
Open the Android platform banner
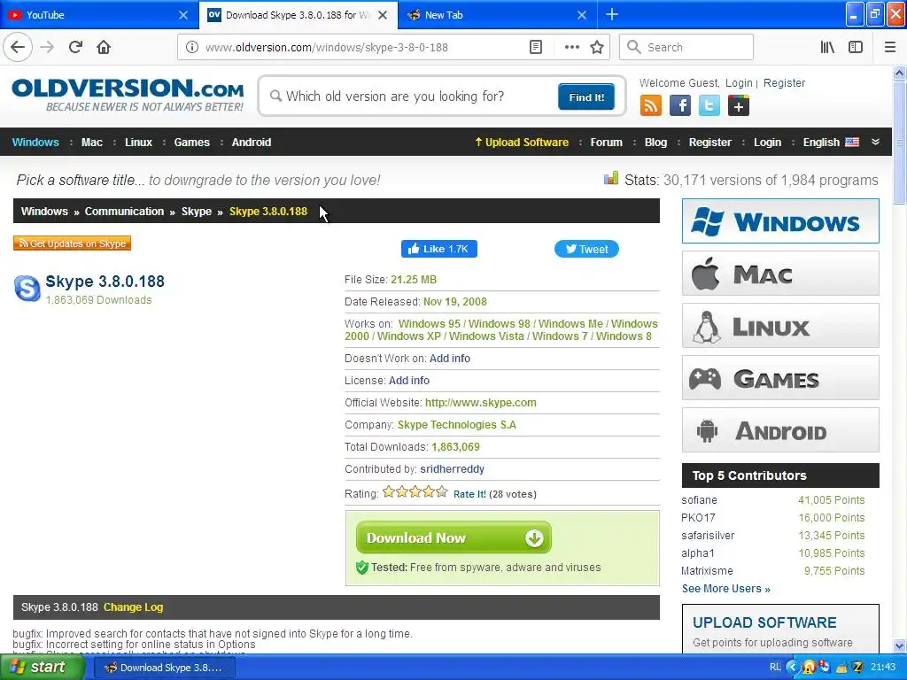pos(780,430)
